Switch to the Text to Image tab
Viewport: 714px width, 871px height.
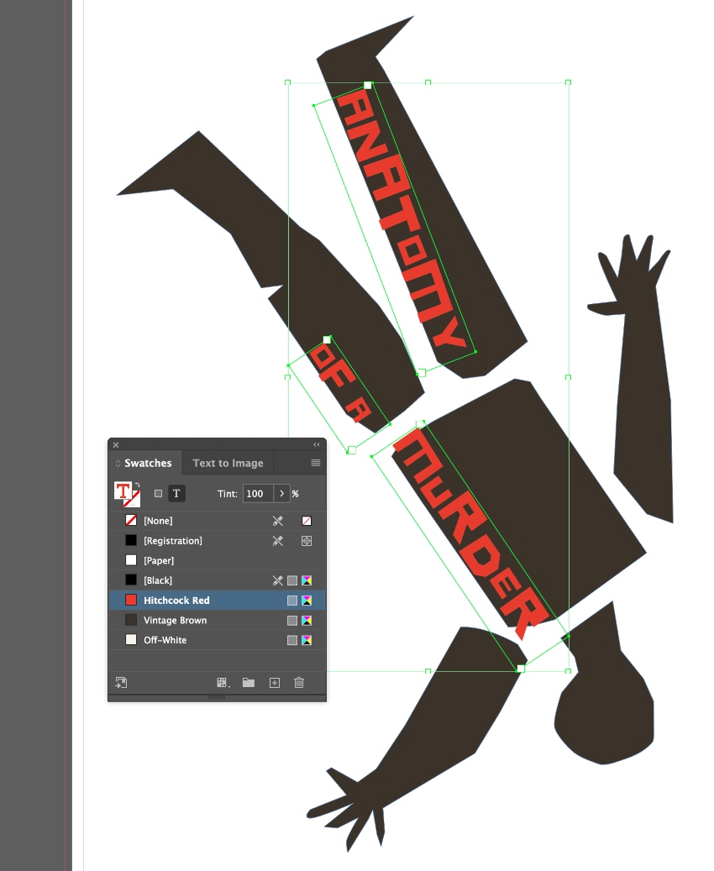[228, 464]
